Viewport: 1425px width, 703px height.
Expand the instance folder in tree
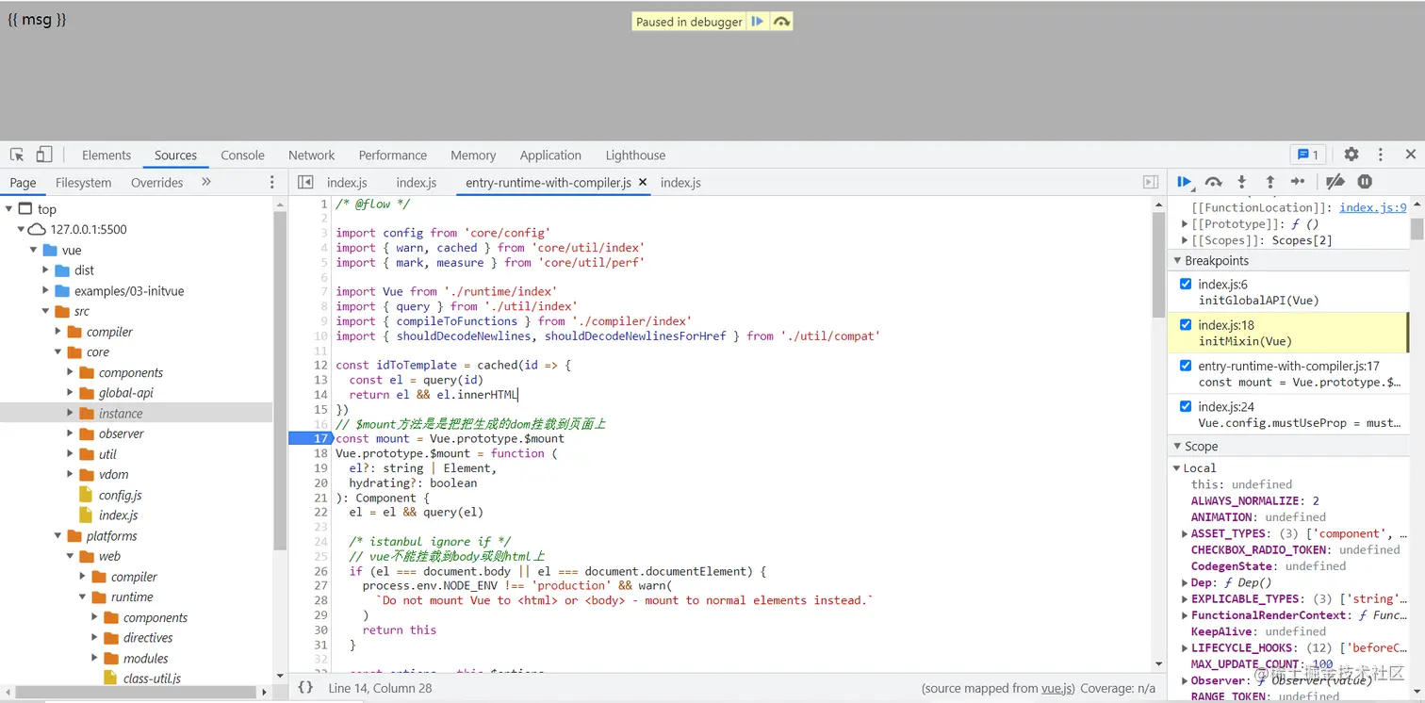click(71, 413)
